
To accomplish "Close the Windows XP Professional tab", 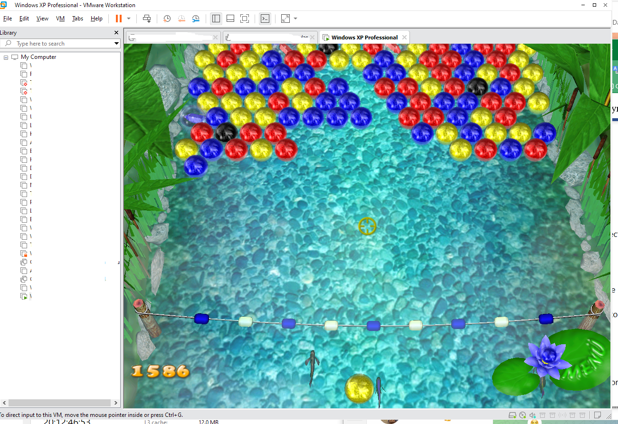I will tap(404, 38).
